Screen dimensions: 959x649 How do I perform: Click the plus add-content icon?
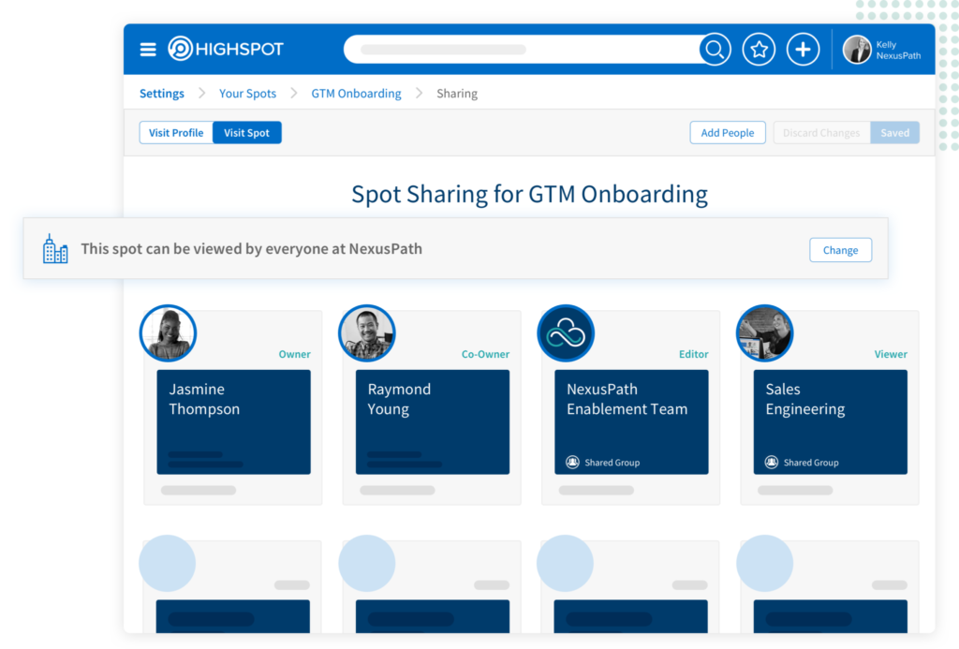click(803, 49)
